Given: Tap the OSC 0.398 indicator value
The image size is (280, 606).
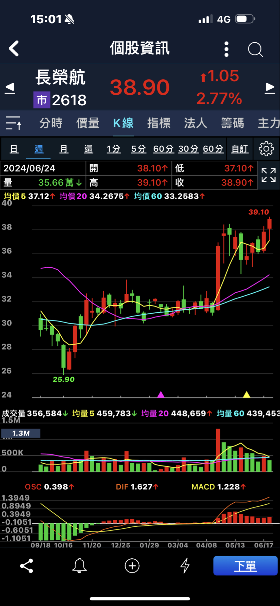Looking at the screenshot, I should pyautogui.click(x=49, y=487).
